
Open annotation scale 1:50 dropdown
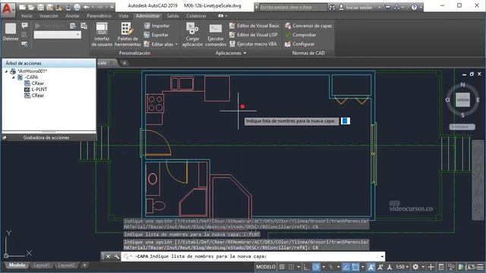(x=402, y=267)
